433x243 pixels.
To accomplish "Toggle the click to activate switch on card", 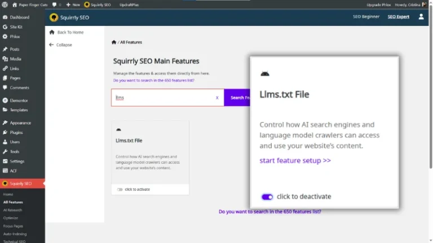I will click(x=120, y=190).
